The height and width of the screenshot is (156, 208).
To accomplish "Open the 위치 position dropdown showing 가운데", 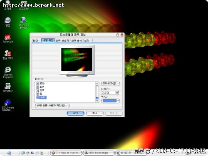I will click(x=110, y=93).
